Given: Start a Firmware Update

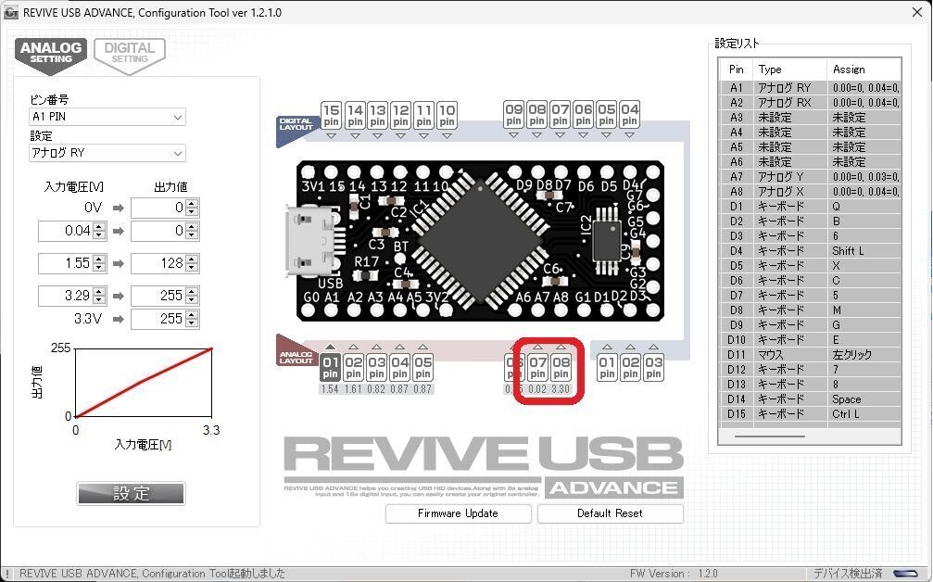Looking at the screenshot, I should pos(458,512).
